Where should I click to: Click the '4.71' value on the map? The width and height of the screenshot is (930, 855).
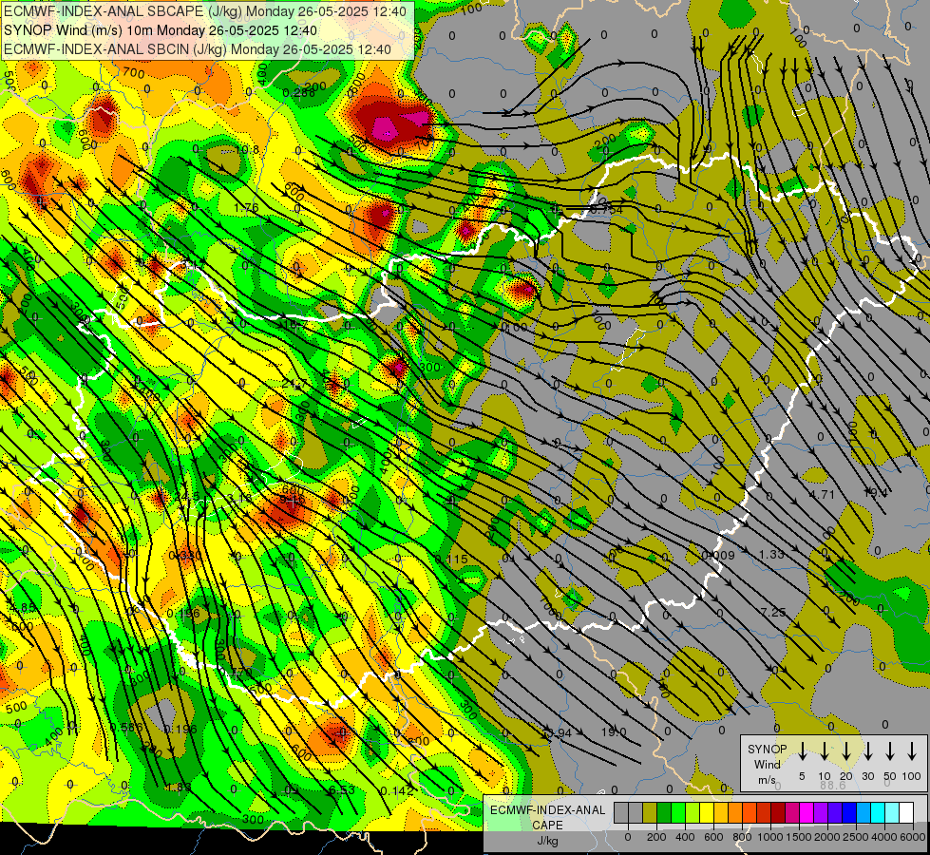[x=822, y=494]
